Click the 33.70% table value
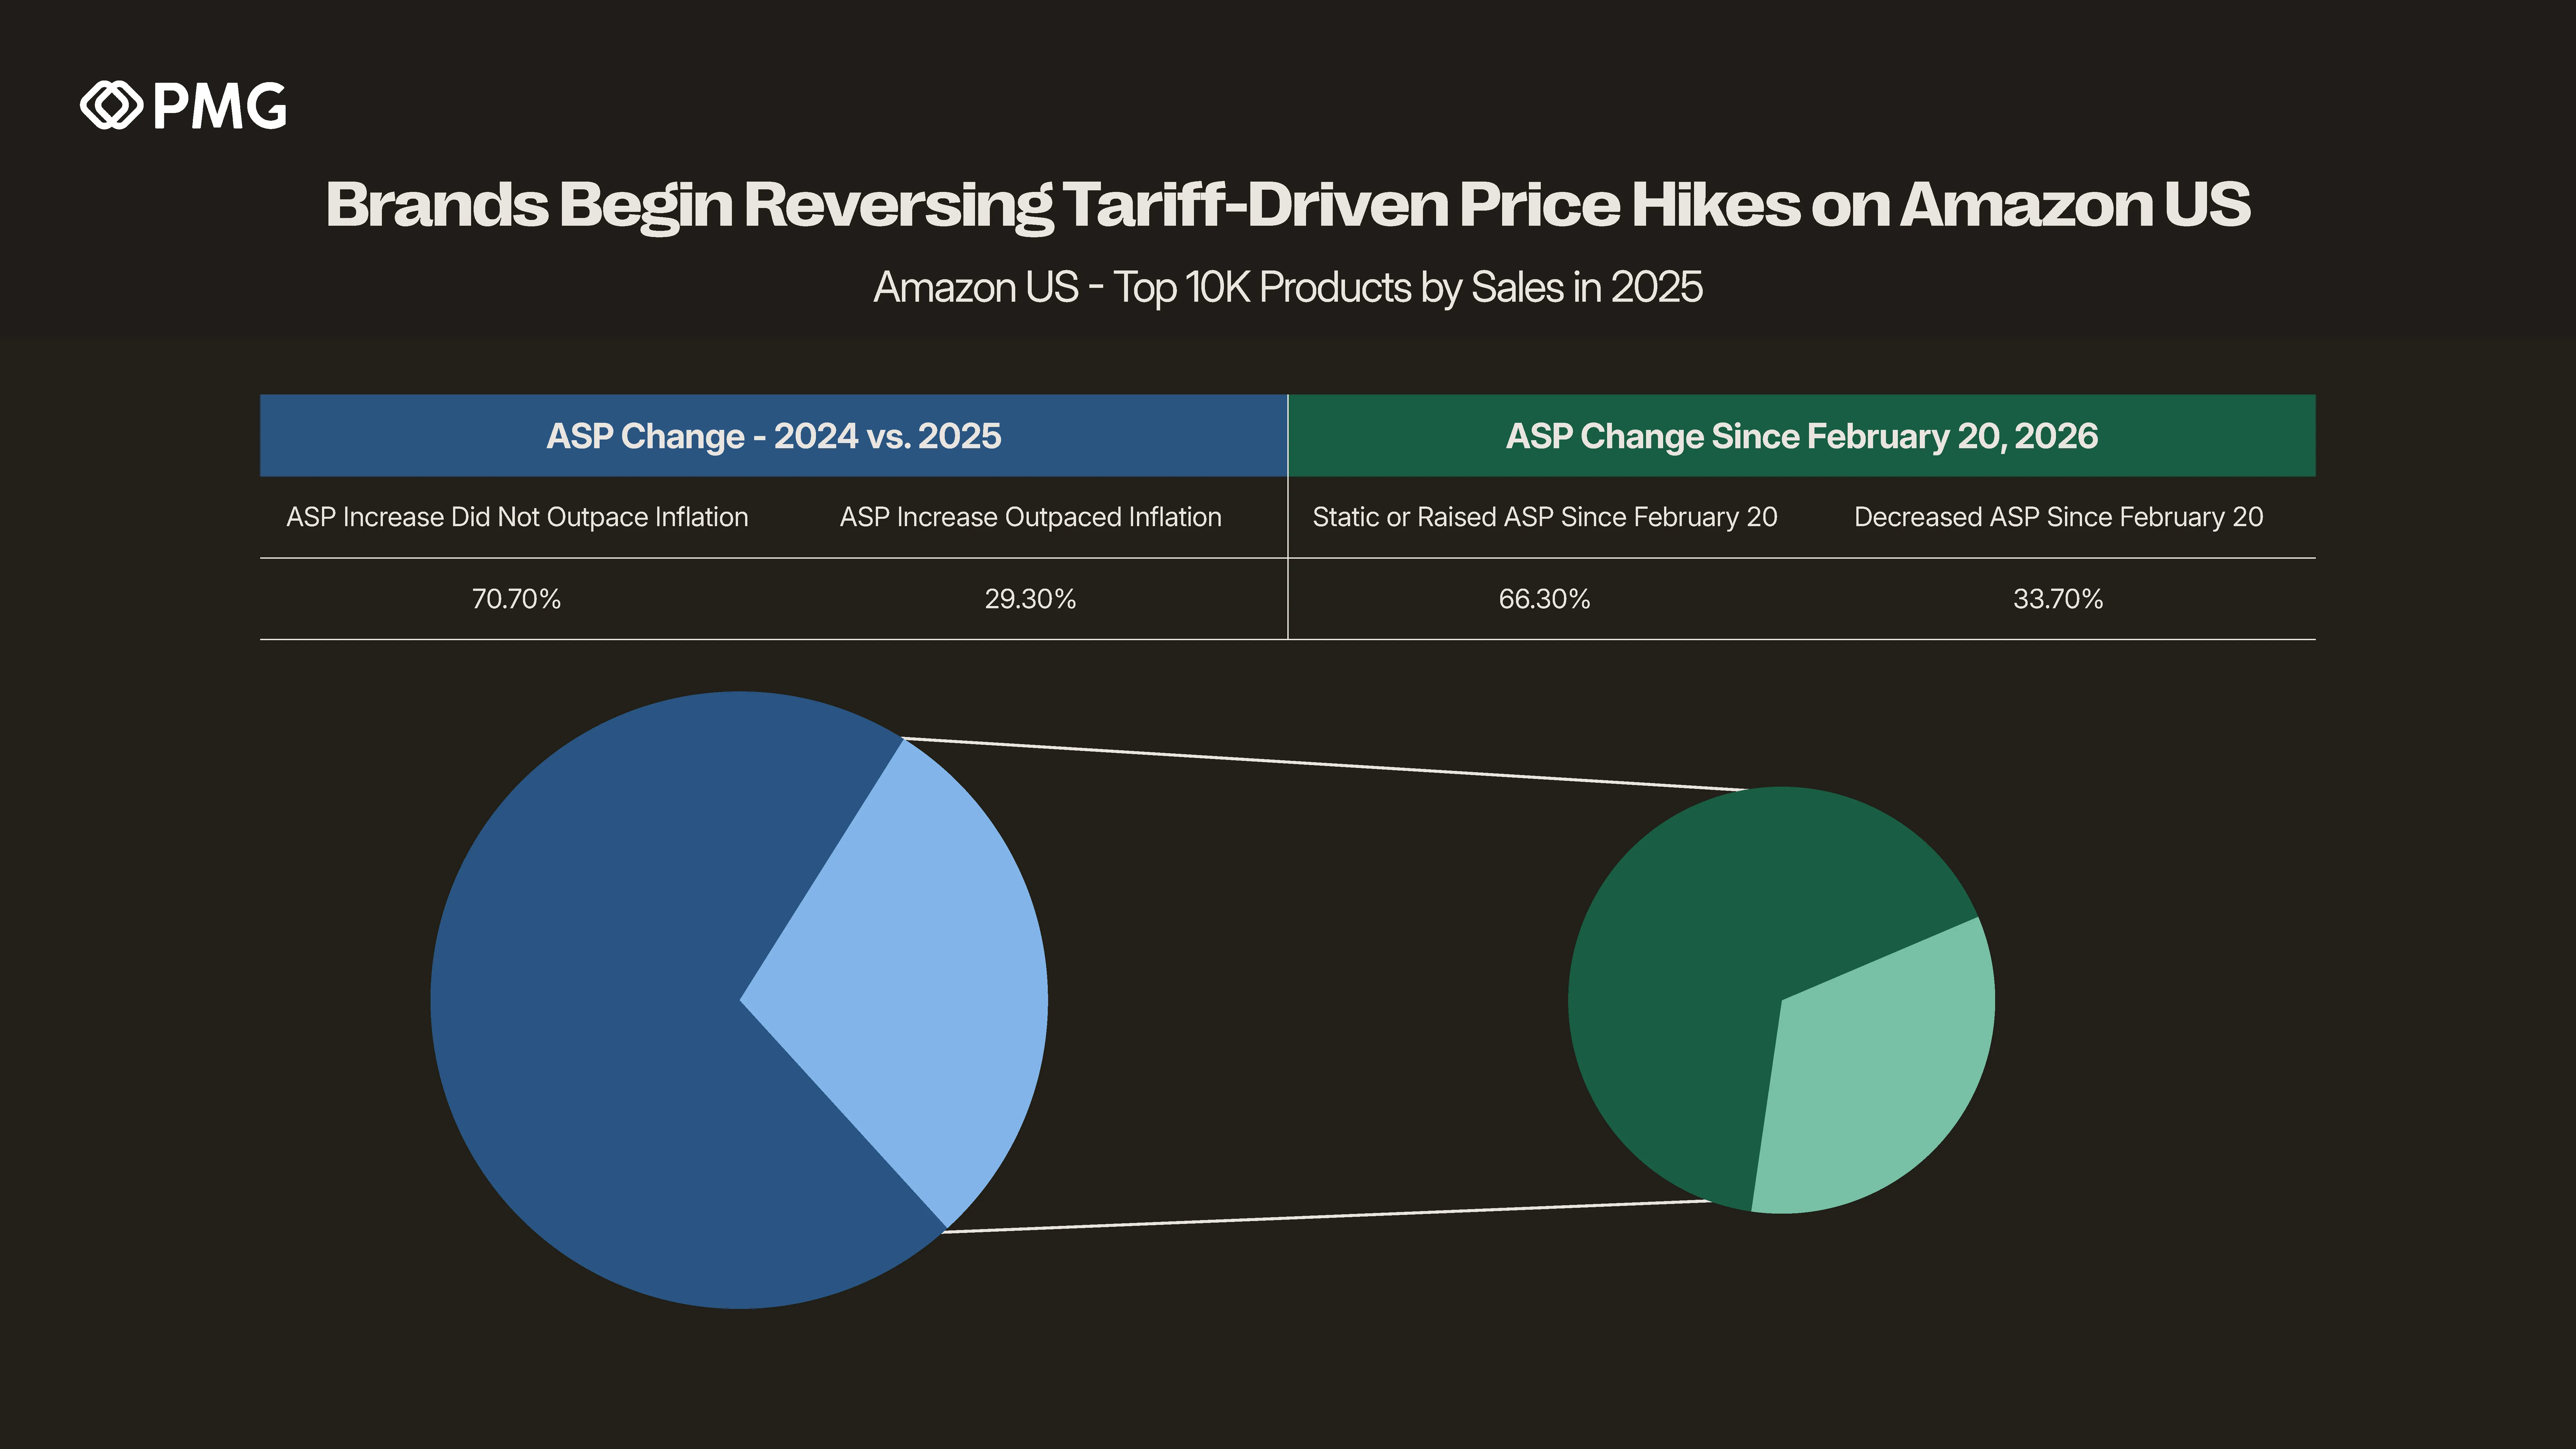This screenshot has height=1449, width=2576. click(x=2058, y=599)
